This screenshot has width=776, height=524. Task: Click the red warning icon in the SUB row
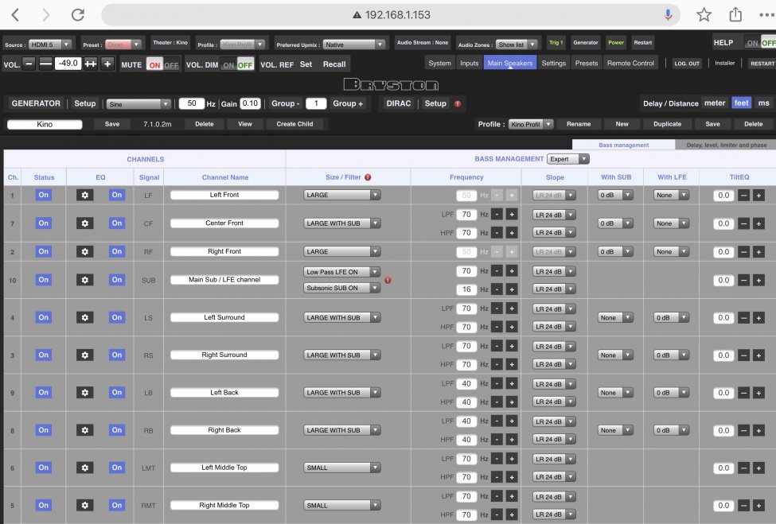click(388, 280)
